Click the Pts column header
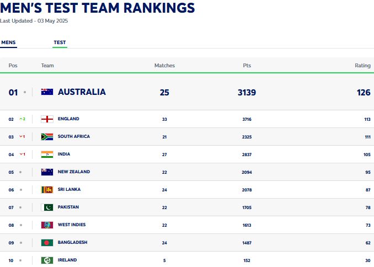374x267 pixels. (x=247, y=66)
